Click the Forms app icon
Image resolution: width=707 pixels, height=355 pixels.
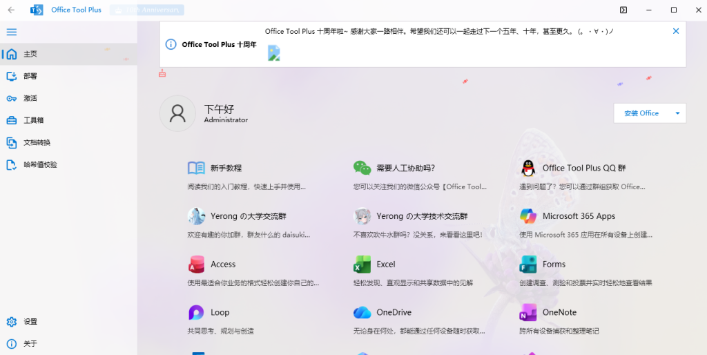[528, 265]
